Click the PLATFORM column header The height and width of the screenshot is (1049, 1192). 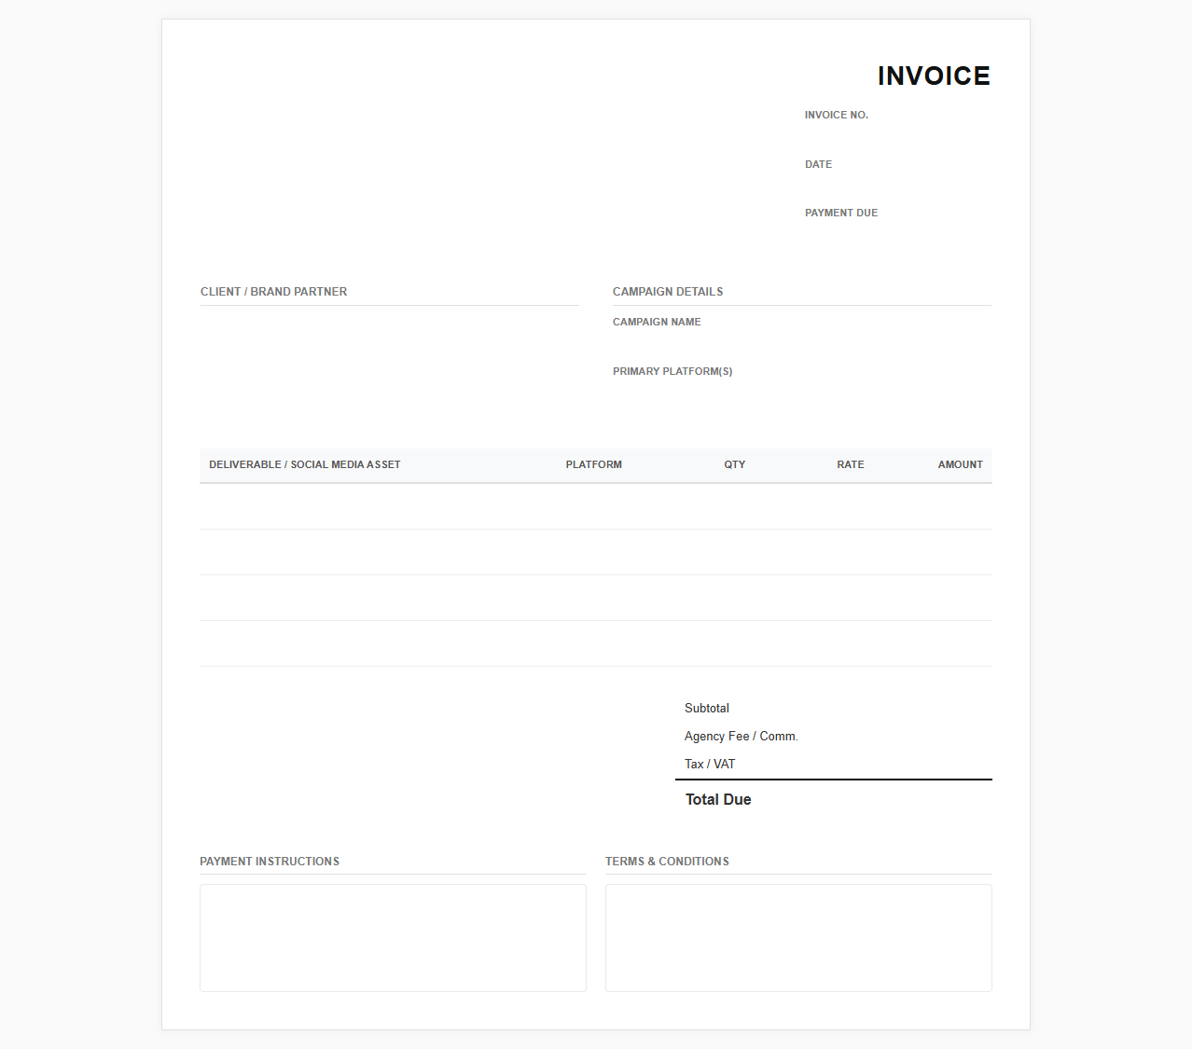(594, 464)
